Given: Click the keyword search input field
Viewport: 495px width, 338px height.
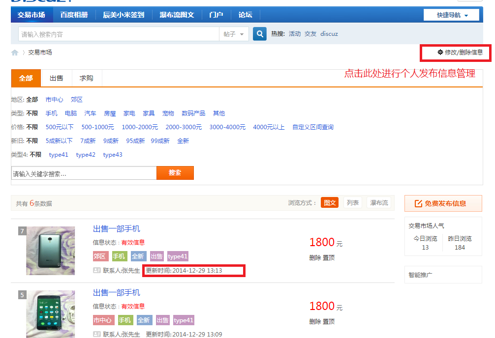Looking at the screenshot, I should [84, 173].
